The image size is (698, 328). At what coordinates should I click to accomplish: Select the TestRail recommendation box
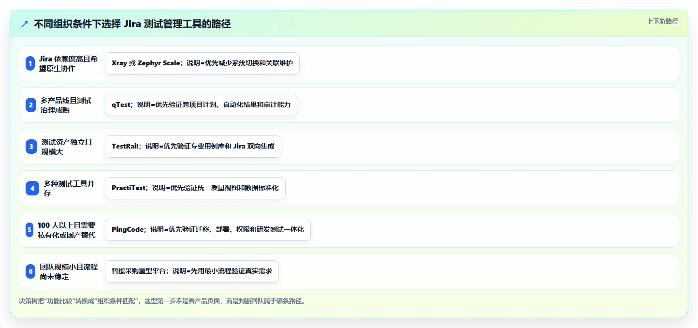pos(193,147)
